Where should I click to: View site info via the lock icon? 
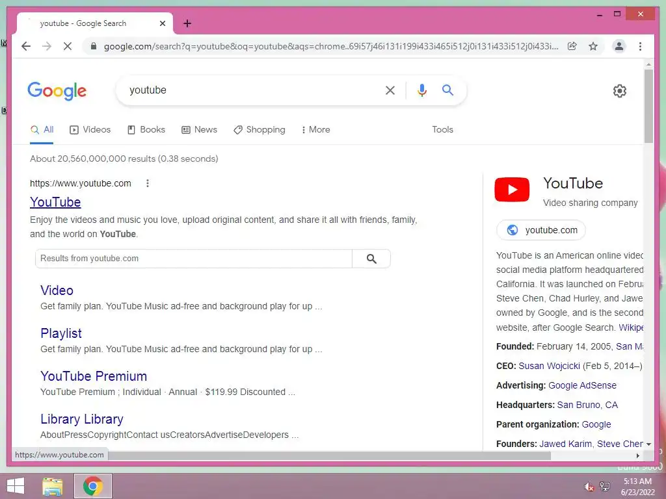click(94, 46)
